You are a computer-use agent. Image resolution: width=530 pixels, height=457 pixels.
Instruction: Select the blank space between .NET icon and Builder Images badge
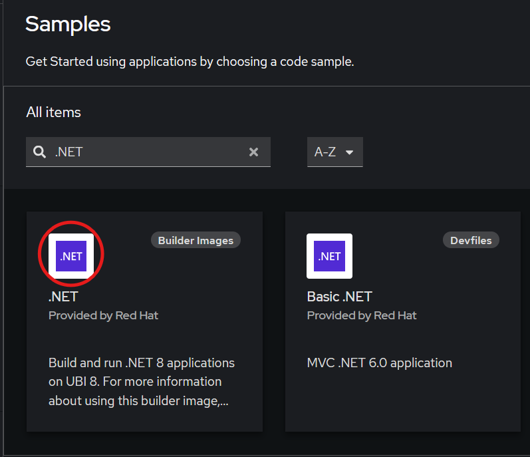[126, 256]
